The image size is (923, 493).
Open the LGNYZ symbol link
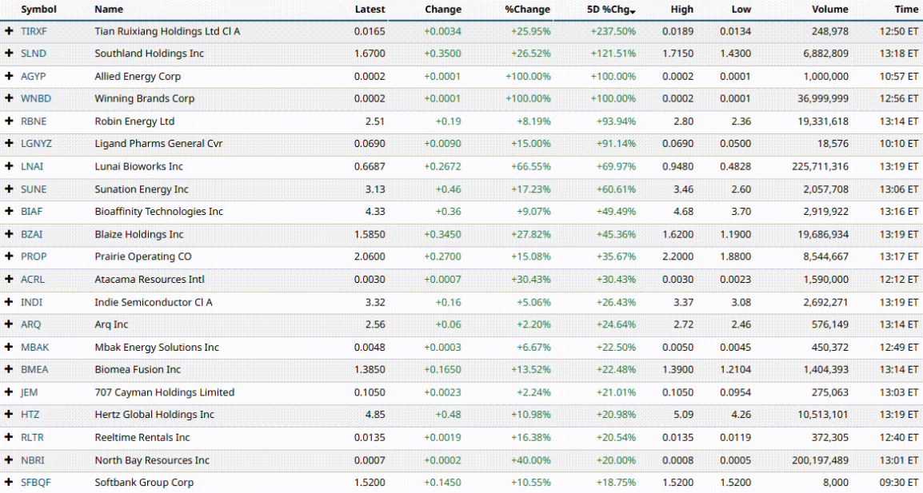(37, 144)
